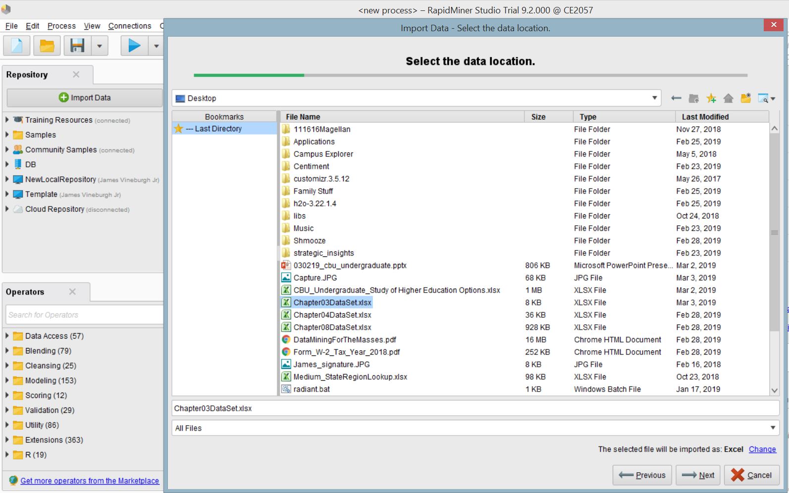Open the File menu
This screenshot has height=493, width=789.
point(11,26)
